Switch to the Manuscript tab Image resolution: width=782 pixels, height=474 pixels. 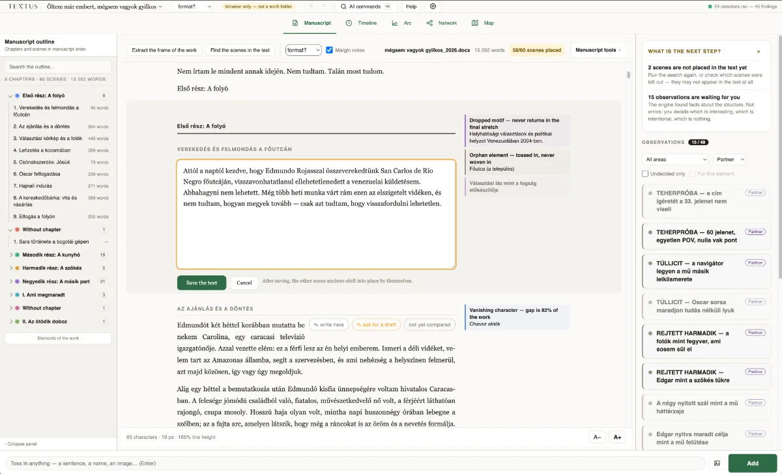pyautogui.click(x=311, y=23)
